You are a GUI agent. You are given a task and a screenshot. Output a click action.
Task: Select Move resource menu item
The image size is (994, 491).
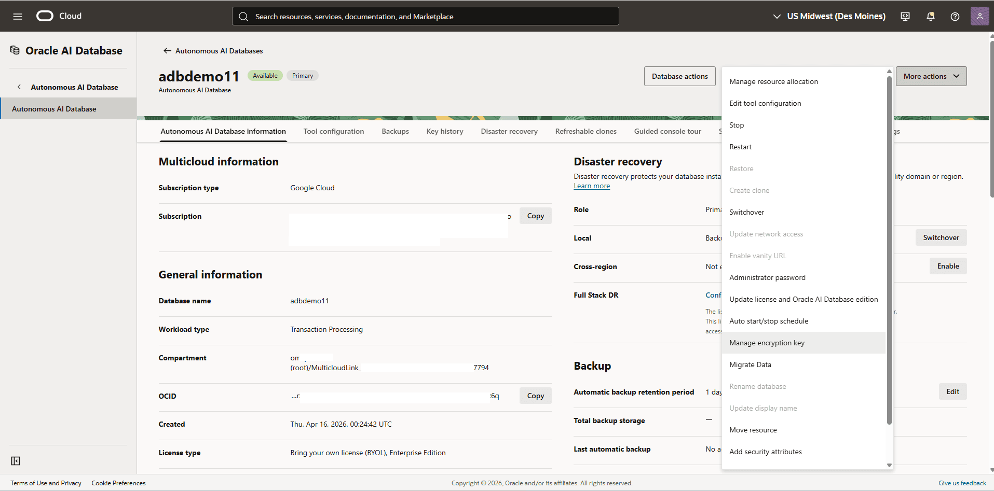[804, 430]
